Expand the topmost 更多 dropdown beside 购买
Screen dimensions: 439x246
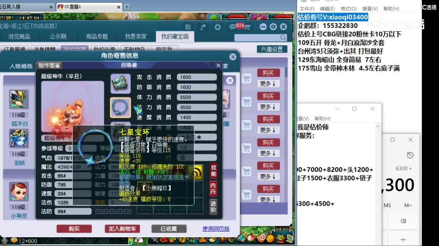click(x=269, y=84)
